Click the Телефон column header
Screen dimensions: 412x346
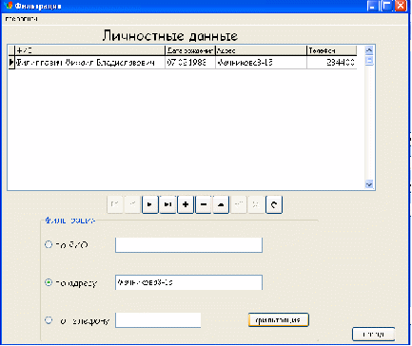[x=332, y=50]
